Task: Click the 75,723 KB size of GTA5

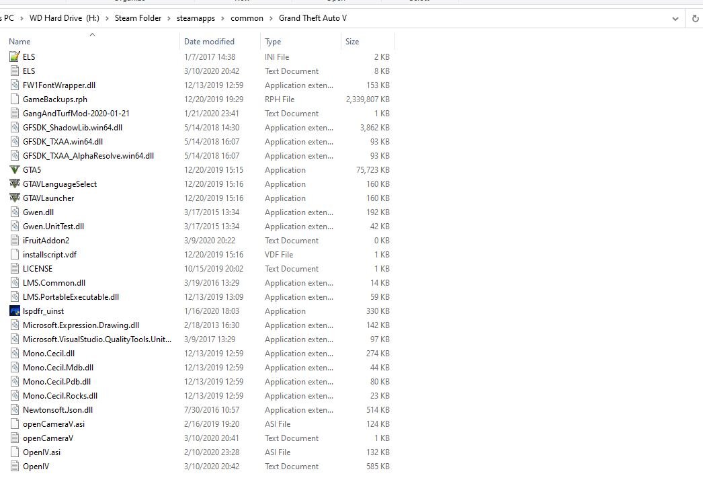Action: pos(373,170)
